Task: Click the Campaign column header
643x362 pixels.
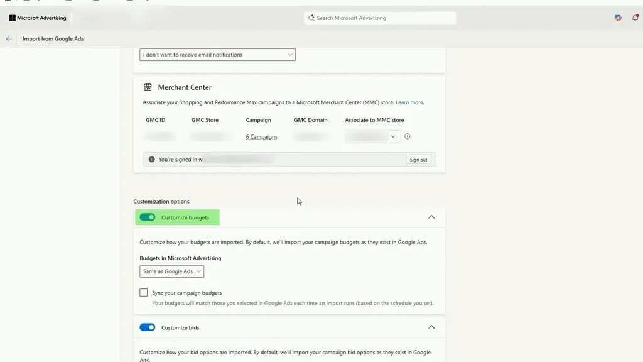Action: click(x=258, y=120)
